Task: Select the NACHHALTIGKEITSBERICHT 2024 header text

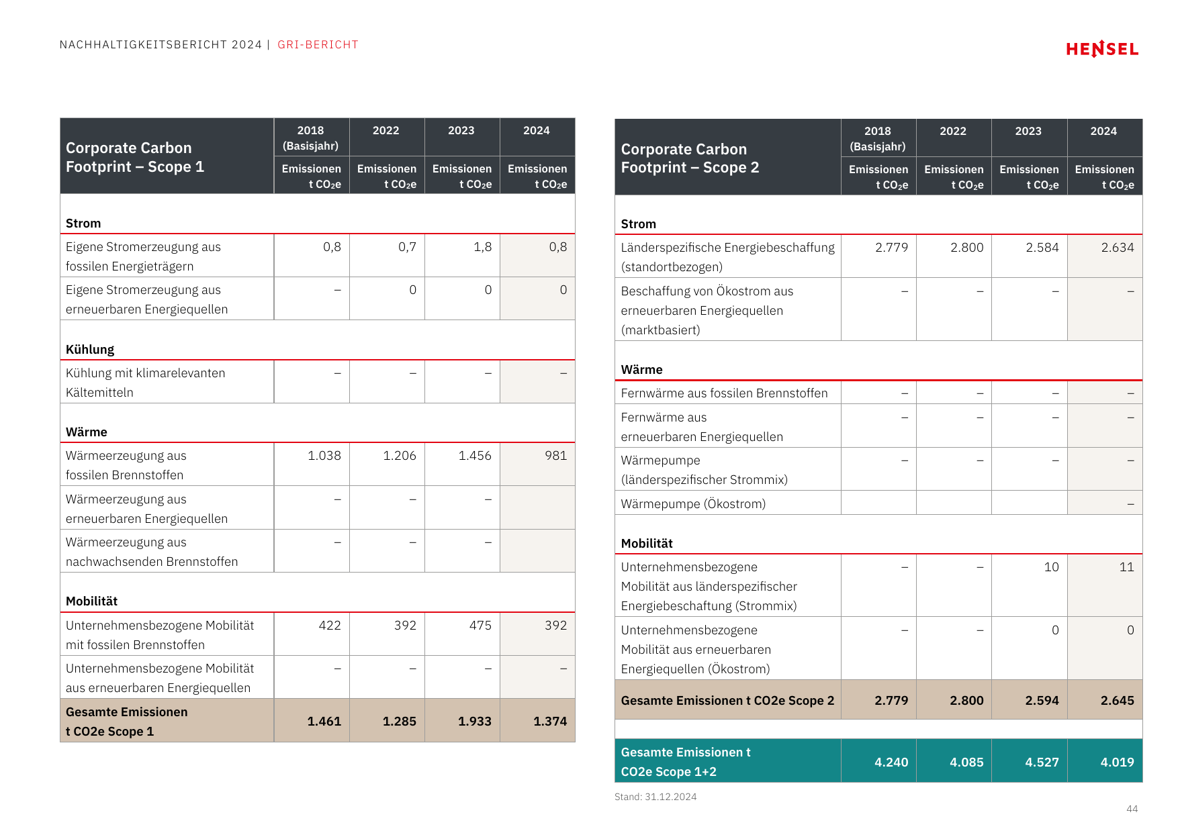Action: (x=161, y=45)
